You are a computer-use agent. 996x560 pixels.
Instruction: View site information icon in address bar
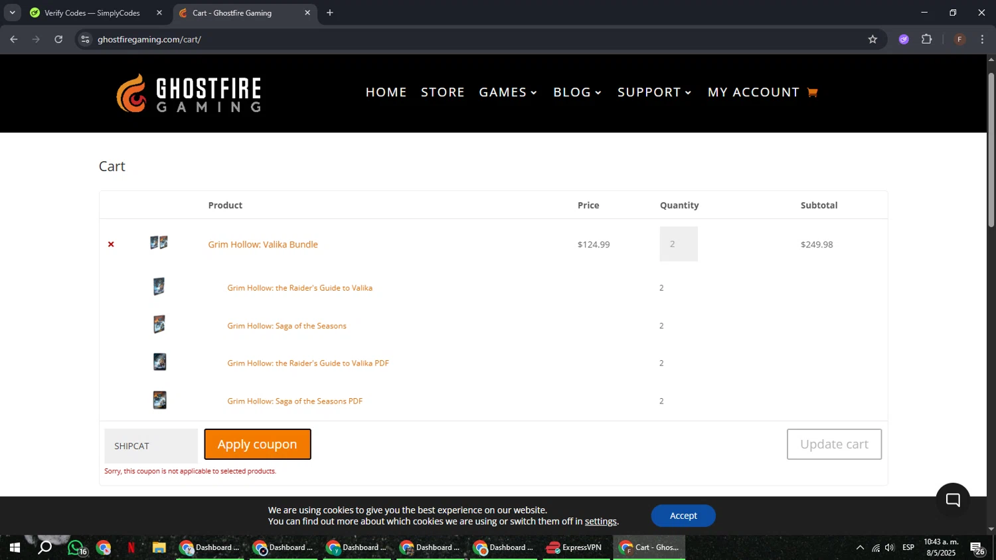click(x=85, y=39)
